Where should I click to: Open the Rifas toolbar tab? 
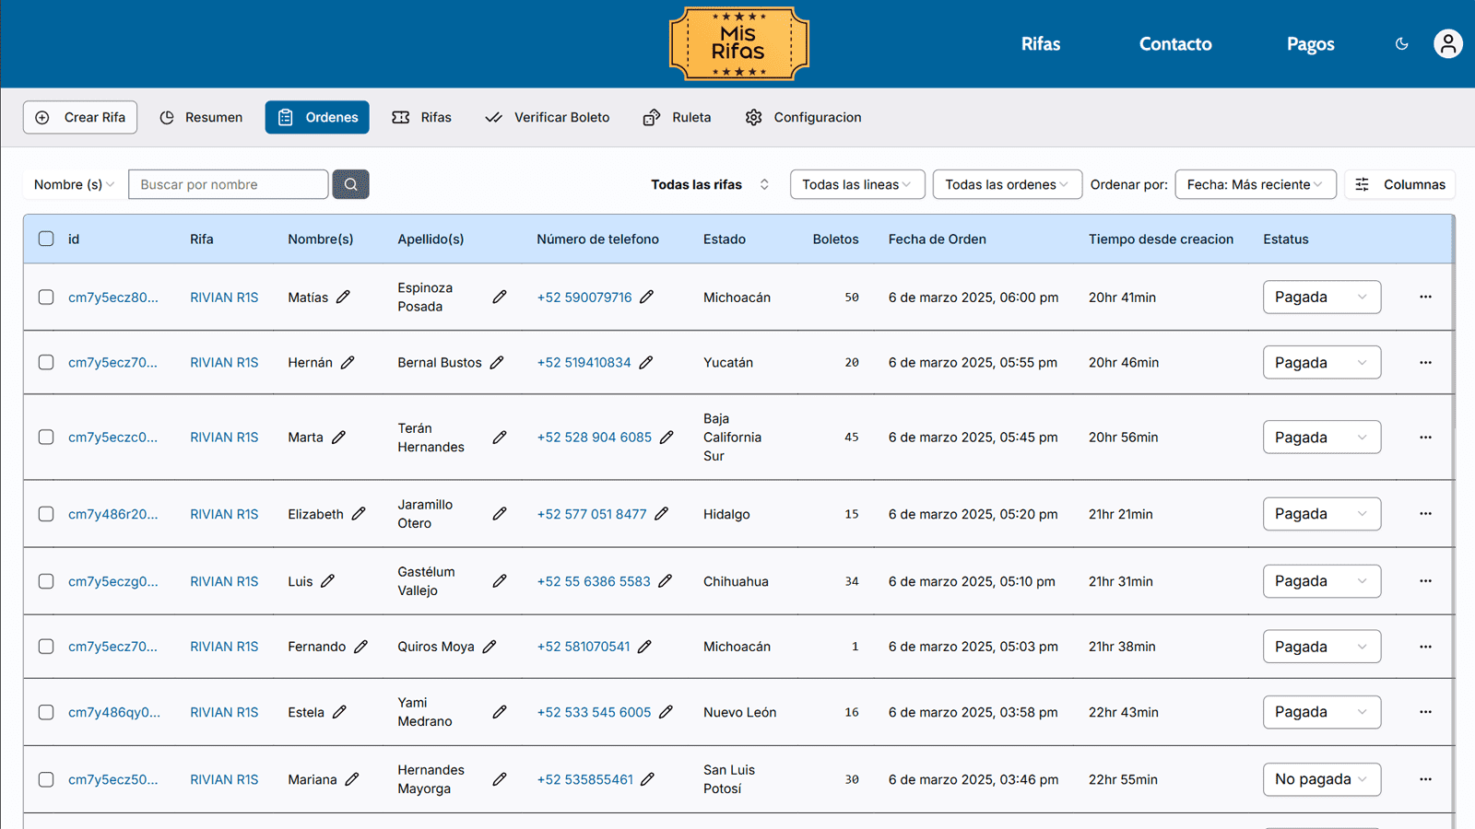421,117
